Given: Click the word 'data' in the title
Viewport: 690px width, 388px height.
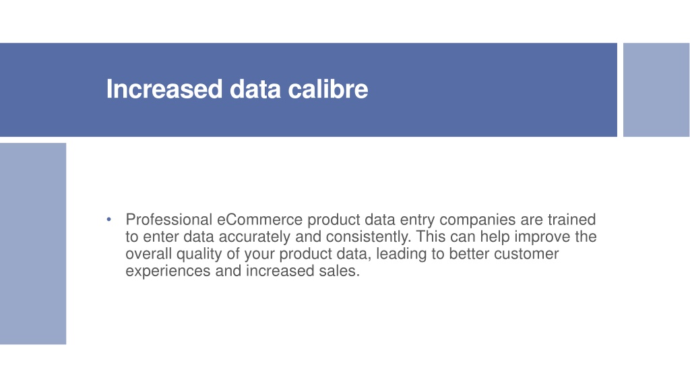Looking at the screenshot, I should coord(255,90).
